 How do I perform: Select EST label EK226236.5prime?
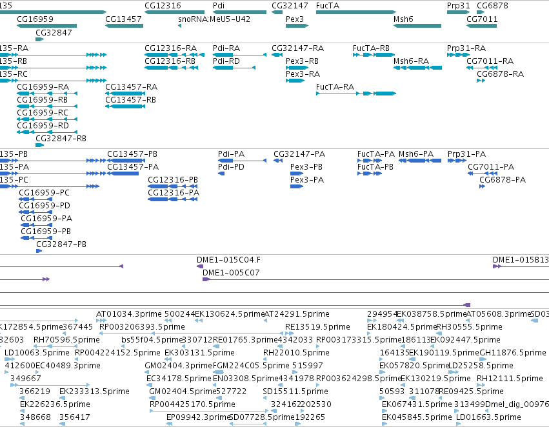tap(55, 404)
